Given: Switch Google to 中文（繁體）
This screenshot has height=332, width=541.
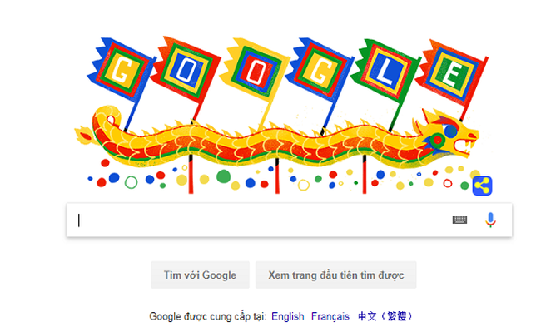Looking at the screenshot, I should click(x=385, y=316).
